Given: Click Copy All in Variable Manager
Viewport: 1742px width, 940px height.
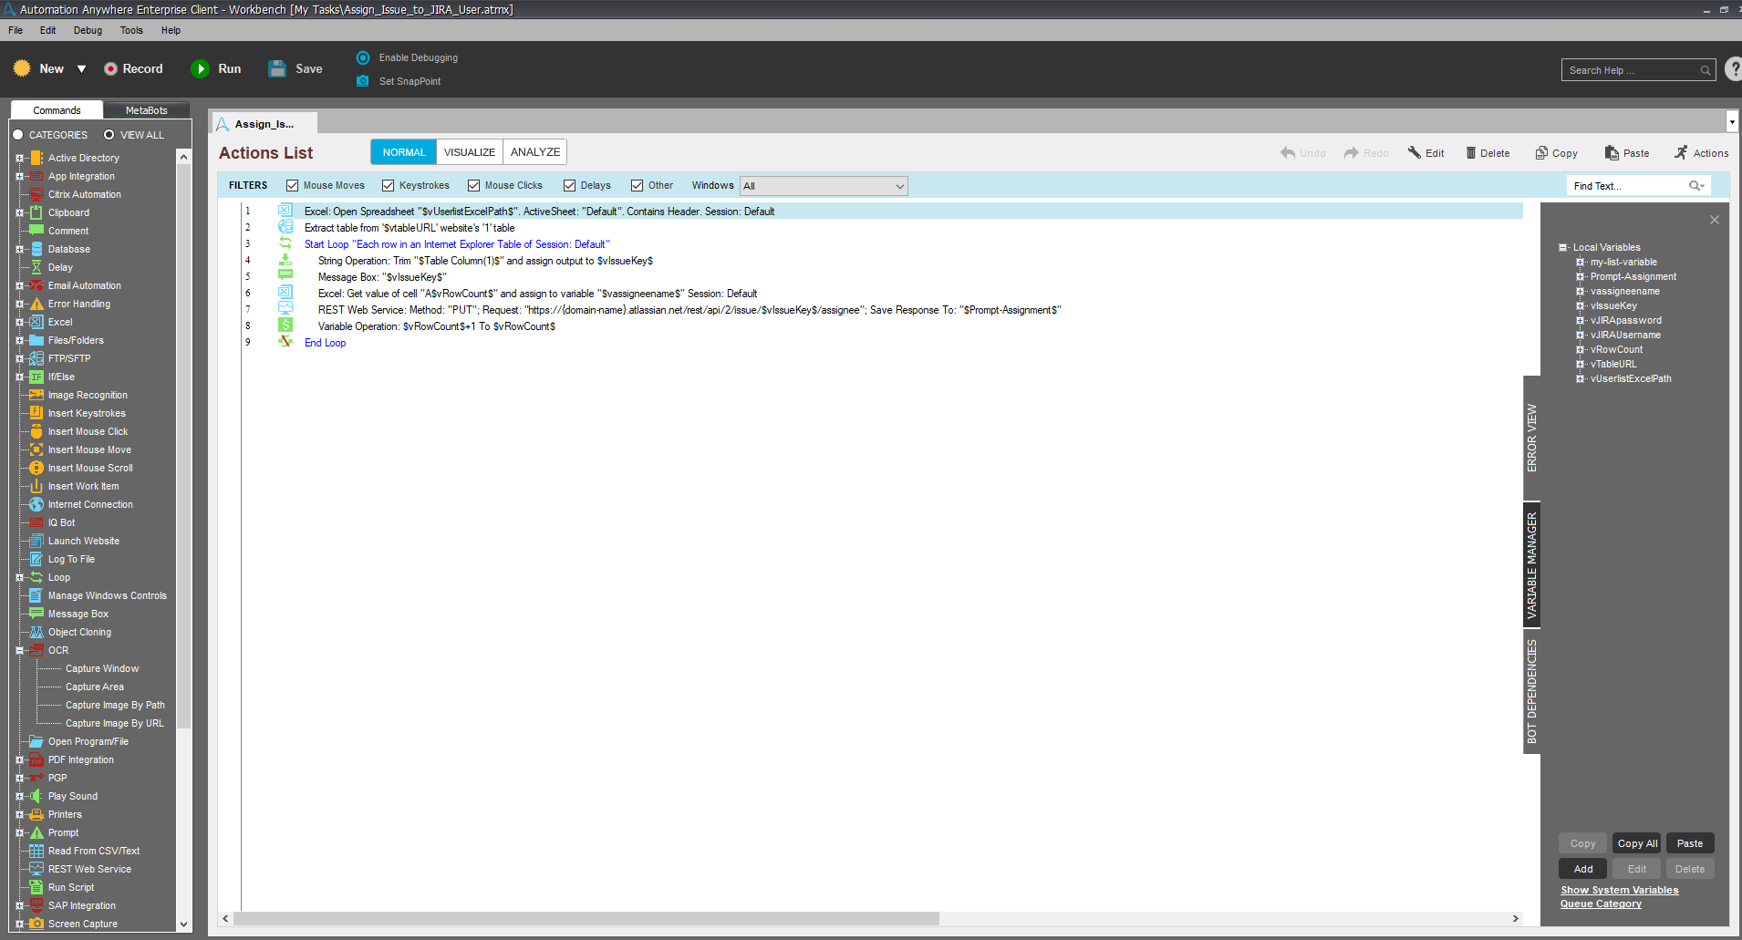Looking at the screenshot, I should coord(1637,843).
